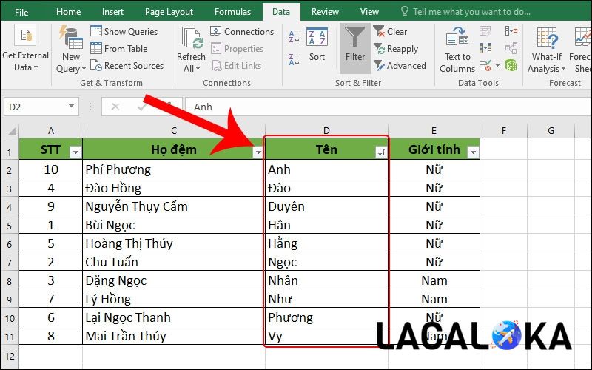Expand Data Validation dropdown arrow
Screen dimensions: 592x370
[x=497, y=66]
